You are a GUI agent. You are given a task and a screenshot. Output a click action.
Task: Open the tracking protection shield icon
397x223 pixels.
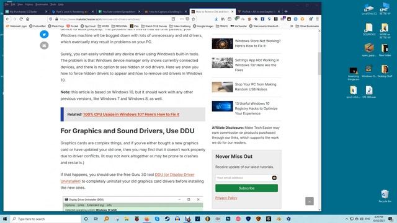point(51,19)
